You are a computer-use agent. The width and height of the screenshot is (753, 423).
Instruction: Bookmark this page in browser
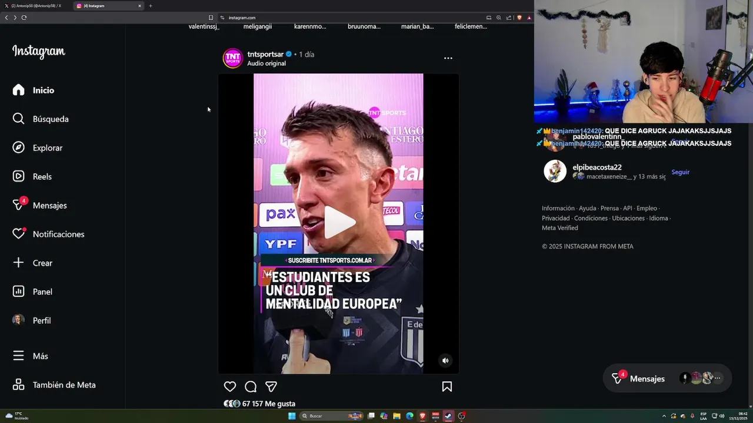coord(211,18)
